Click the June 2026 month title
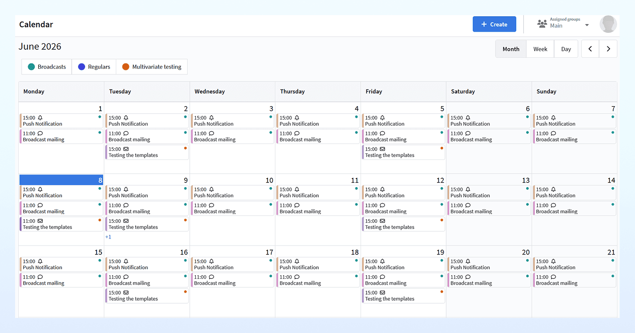Image resolution: width=635 pixels, height=333 pixels. tap(40, 47)
